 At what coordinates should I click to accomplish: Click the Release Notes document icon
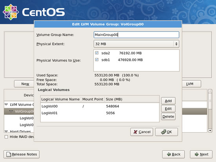tap(9, 154)
